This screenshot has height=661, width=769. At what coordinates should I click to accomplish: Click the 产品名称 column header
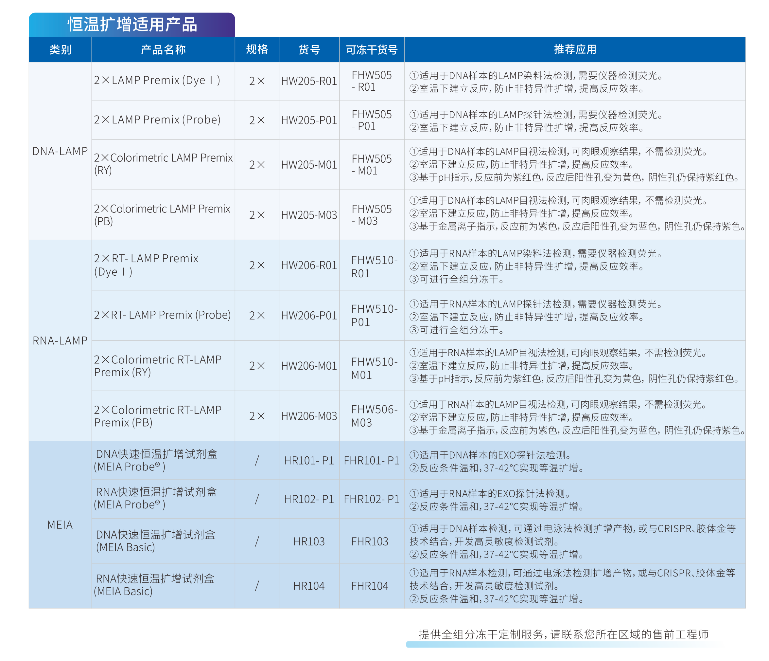point(163,49)
